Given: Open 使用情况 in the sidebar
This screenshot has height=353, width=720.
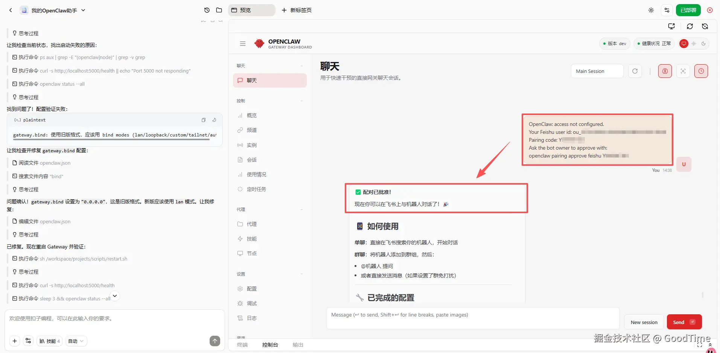Looking at the screenshot, I should 270,174.
